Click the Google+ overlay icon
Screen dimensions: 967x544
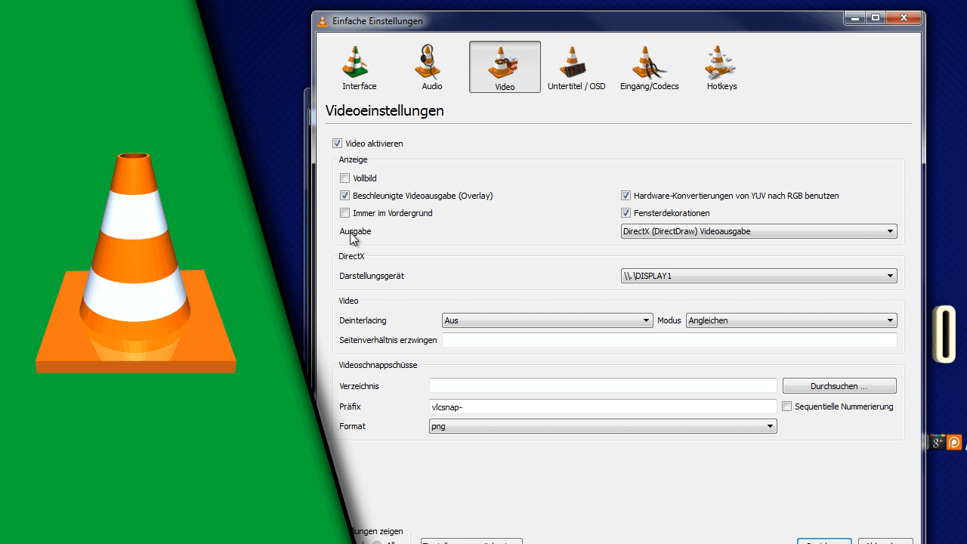(936, 442)
